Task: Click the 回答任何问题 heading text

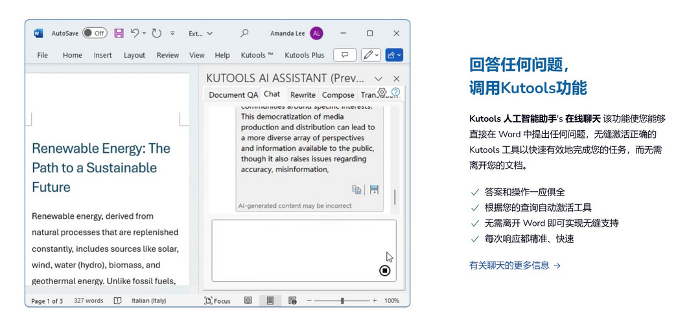Action: (519, 65)
